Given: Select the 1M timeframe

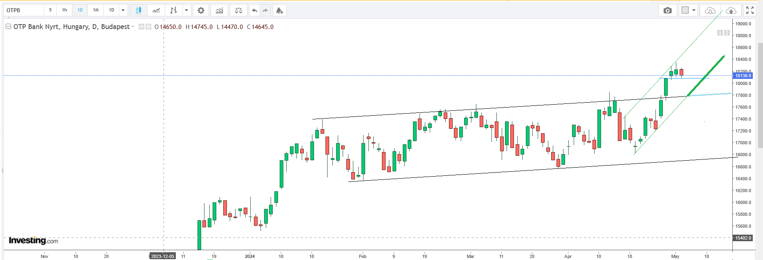Looking at the screenshot, I should tap(96, 10).
